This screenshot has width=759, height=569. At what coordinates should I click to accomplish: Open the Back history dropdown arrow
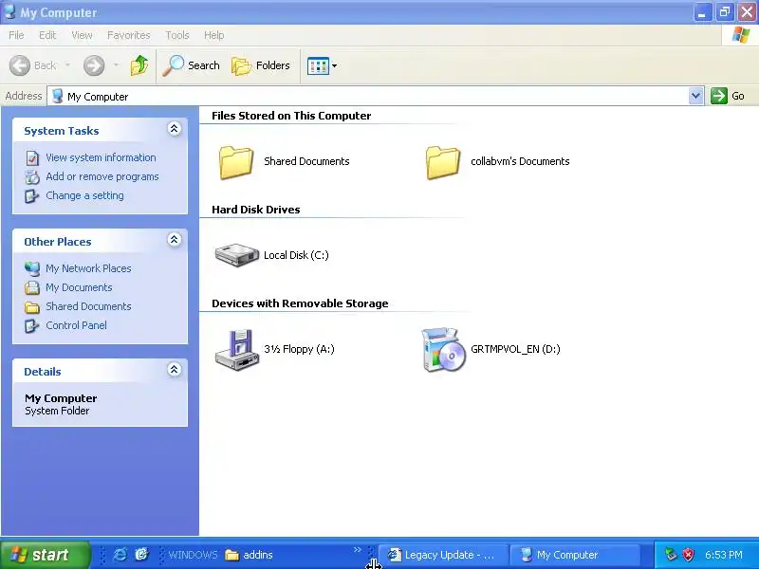point(67,64)
